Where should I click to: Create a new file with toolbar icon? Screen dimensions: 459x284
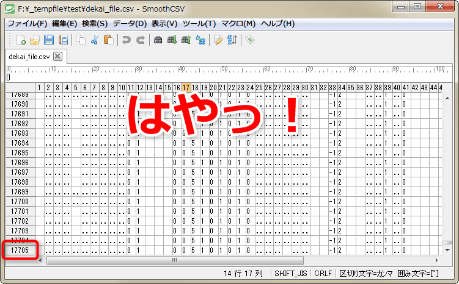point(21,40)
